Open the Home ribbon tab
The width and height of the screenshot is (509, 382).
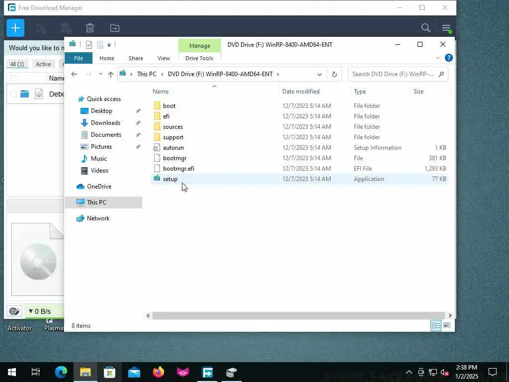pos(107,58)
